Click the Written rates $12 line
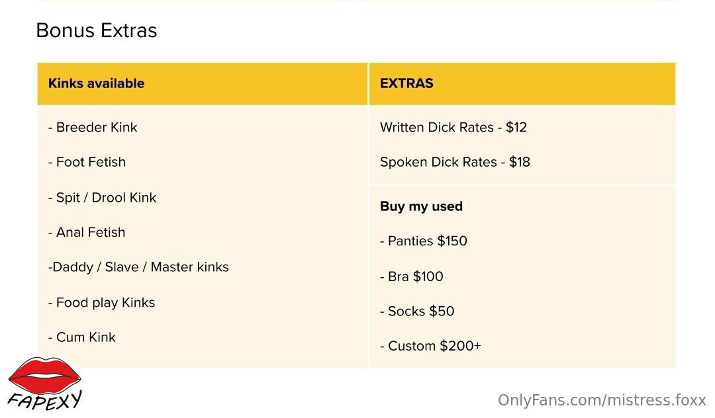715x418 pixels. pyautogui.click(x=453, y=128)
